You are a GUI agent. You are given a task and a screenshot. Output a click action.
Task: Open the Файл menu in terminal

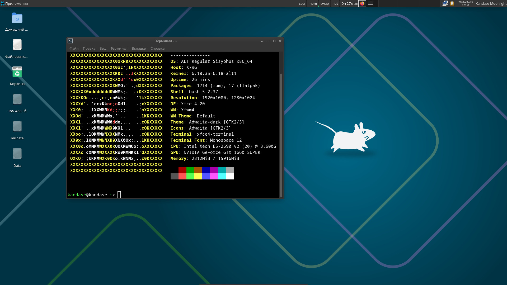(74, 48)
